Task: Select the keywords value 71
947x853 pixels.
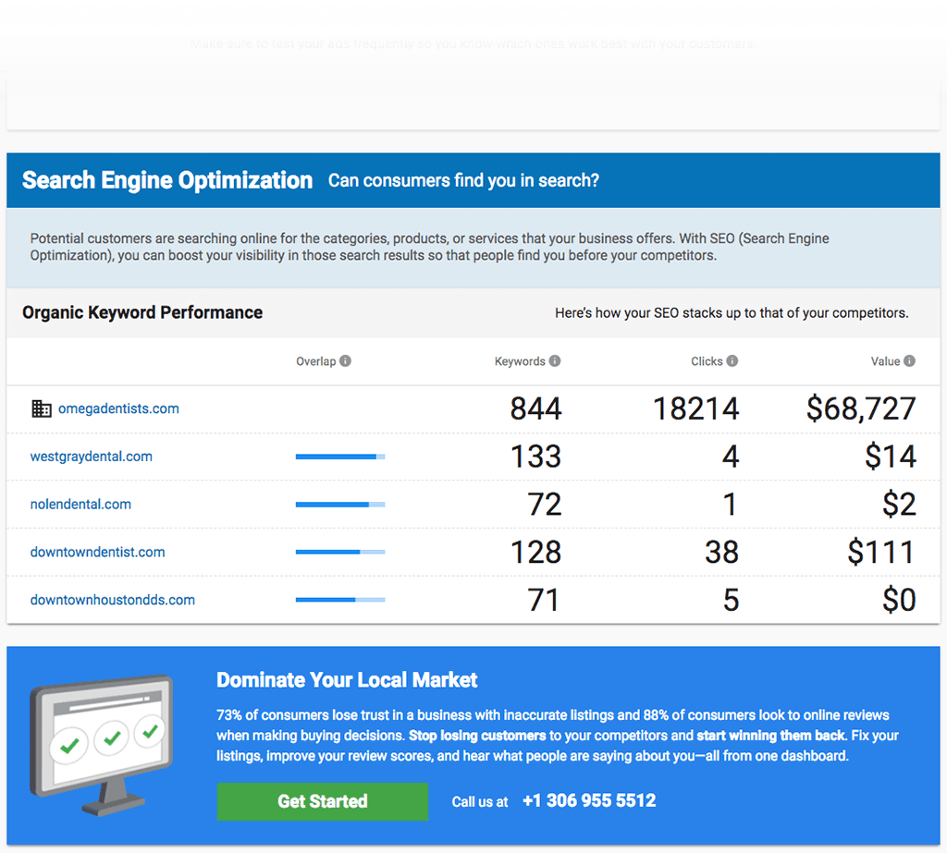Action: 543,600
